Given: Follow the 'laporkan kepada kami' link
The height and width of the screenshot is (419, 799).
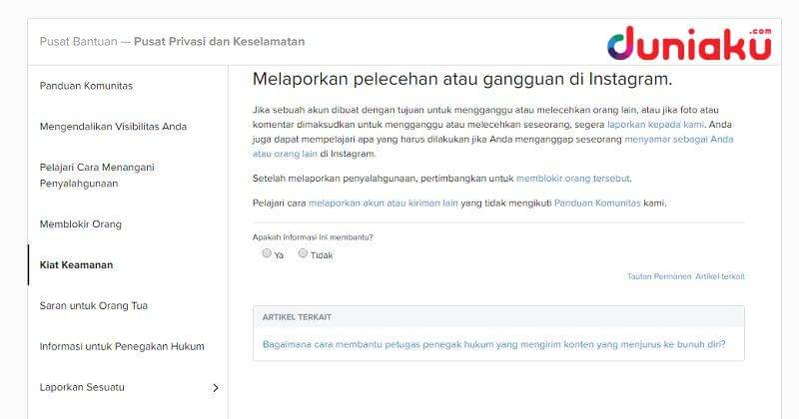Looking at the screenshot, I should [x=655, y=125].
